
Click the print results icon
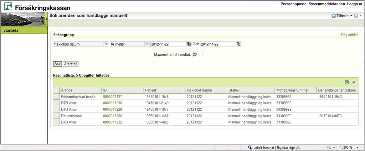347,82
